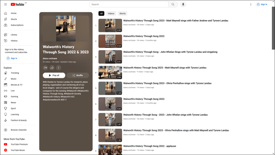Open the 3:52 Matt Meynell video thumbnail

(110, 26)
